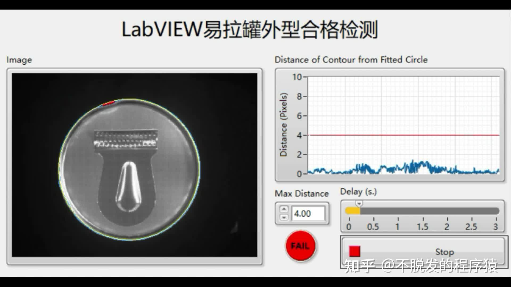The image size is (511, 287).
Task: Click the slider pointer on the Delay control
Action: click(x=359, y=203)
